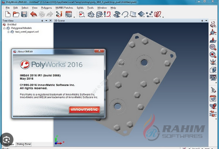
Task: Select the Untitled project tree node
Action: 12,25
